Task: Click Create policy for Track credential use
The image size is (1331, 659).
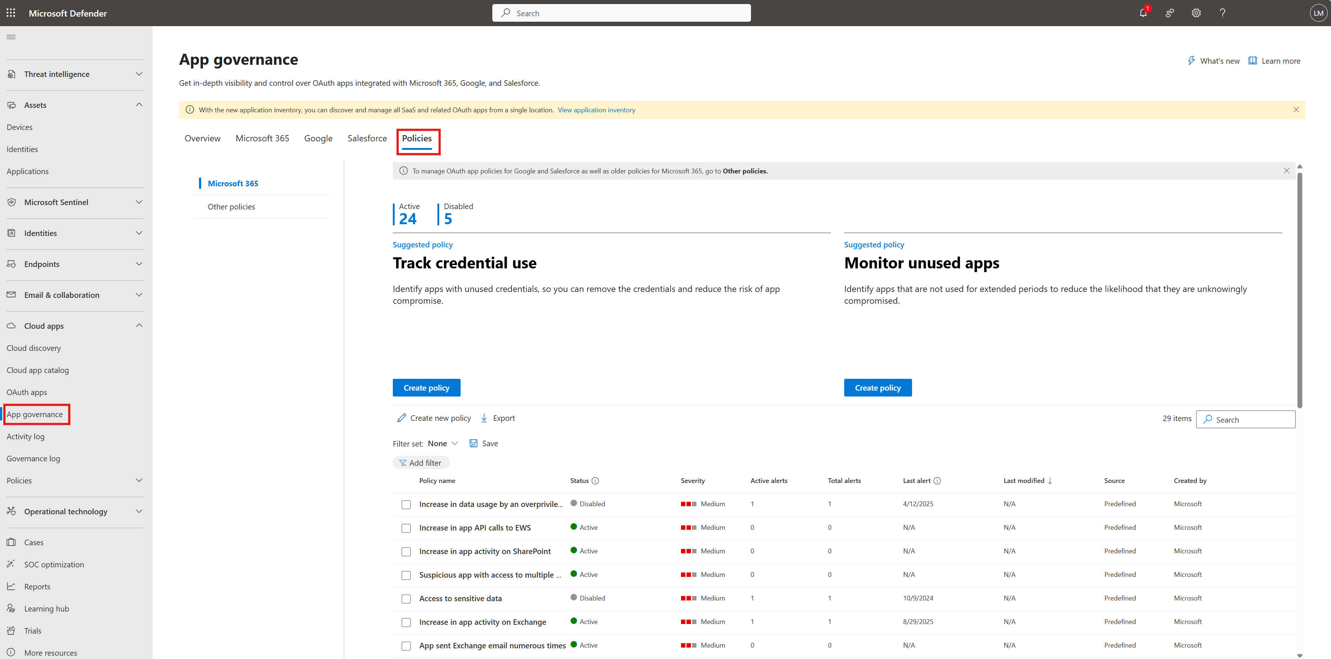Action: click(x=426, y=388)
